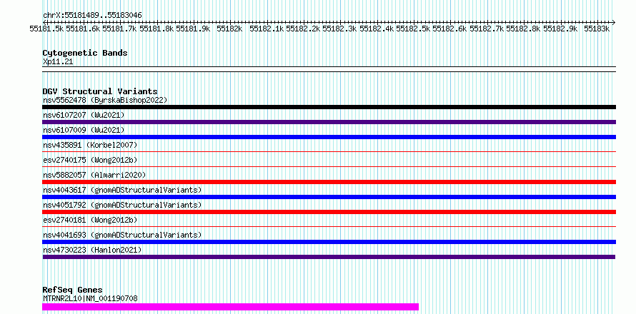The width and height of the screenshot is (636, 314).
Task: Open nsv4041693 (gnomADStructuralVariants) label
Action: point(122,235)
